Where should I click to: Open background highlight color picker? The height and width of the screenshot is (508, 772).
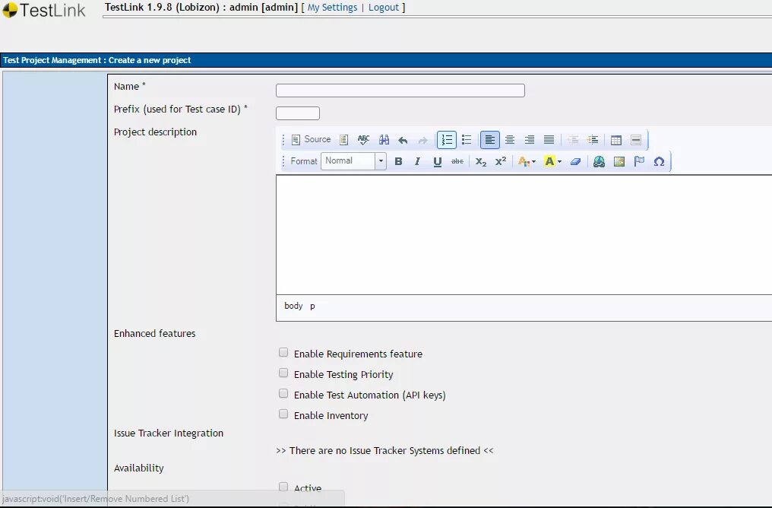[552, 162]
